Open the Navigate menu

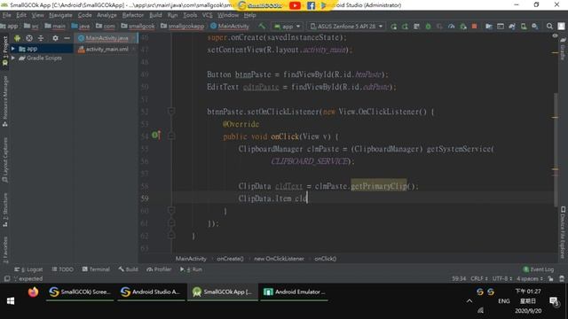tap(60, 15)
